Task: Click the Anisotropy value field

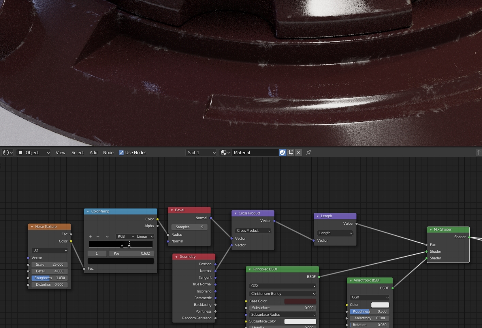Action: [370, 318]
